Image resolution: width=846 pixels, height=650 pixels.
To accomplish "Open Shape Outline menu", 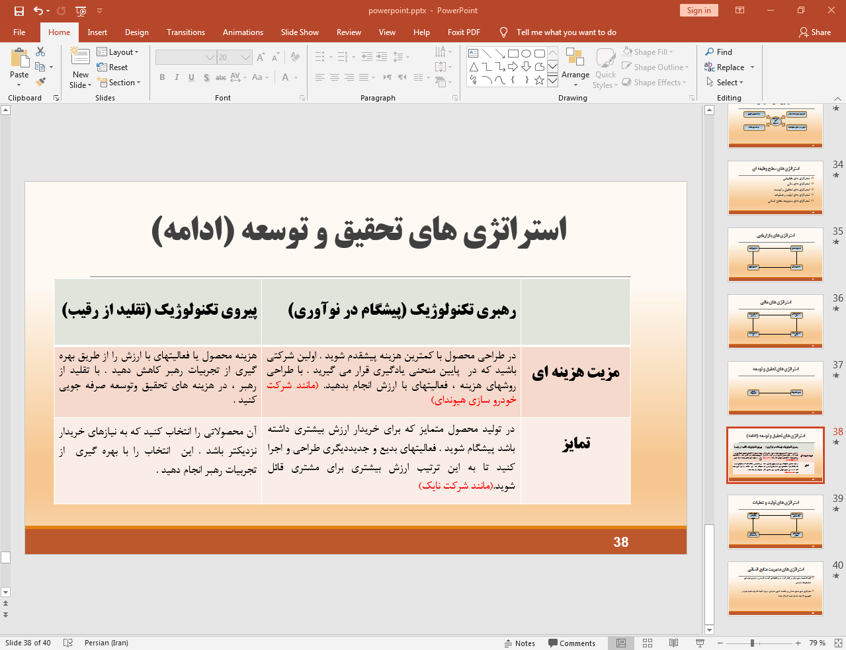I will pos(656,67).
